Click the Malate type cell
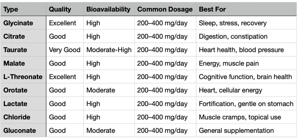298x138 pixels. (14, 63)
